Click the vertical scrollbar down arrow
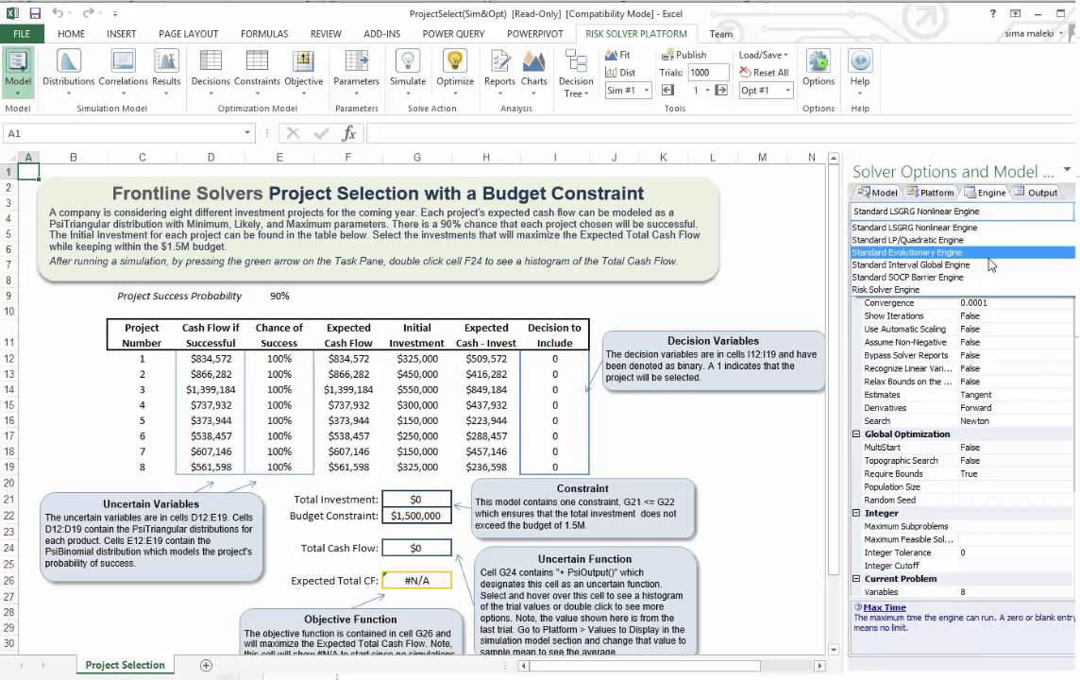This screenshot has width=1080, height=680. click(834, 649)
